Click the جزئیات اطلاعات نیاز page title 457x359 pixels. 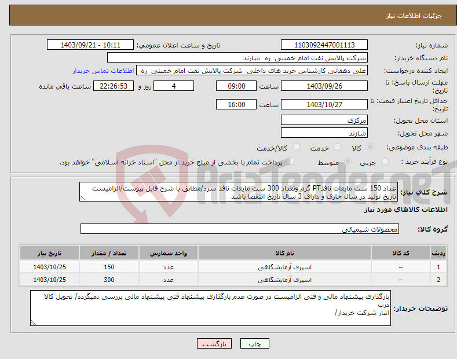tap(414, 16)
